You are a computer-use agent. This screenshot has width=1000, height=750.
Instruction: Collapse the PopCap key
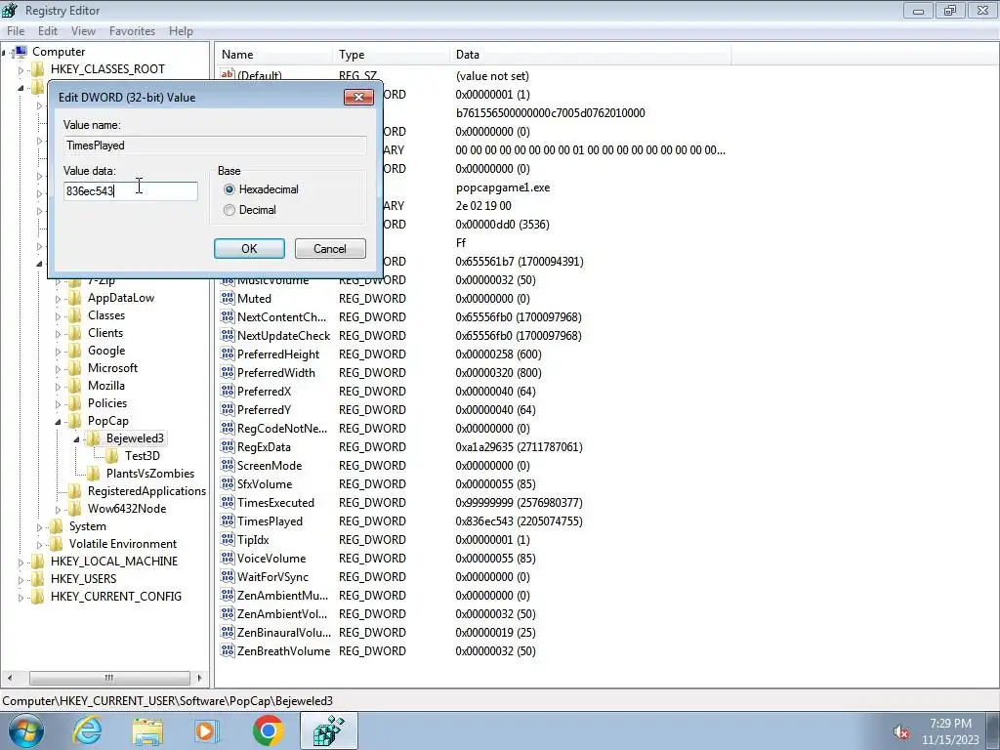point(58,422)
